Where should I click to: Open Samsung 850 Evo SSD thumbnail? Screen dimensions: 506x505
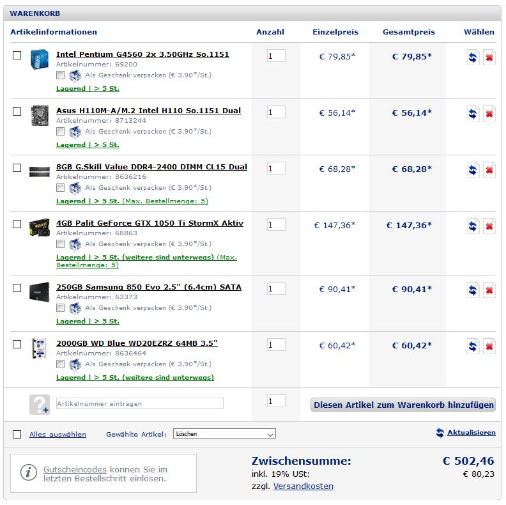click(x=40, y=292)
